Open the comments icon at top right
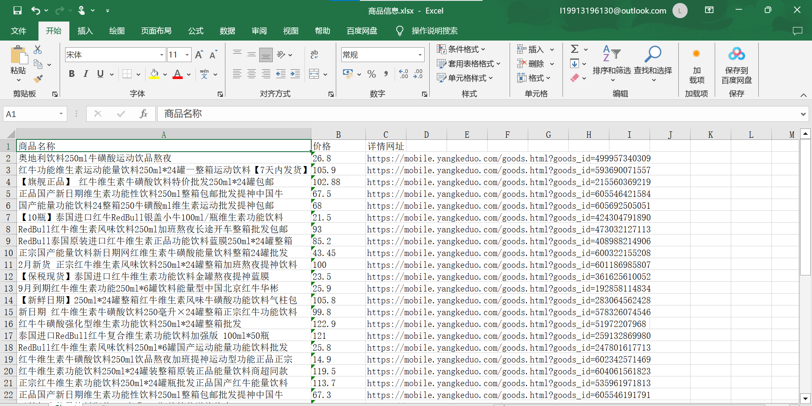812x406 pixels. (x=798, y=31)
